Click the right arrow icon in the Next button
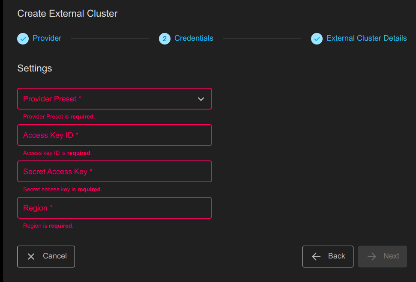The height and width of the screenshot is (282, 416). [371, 256]
